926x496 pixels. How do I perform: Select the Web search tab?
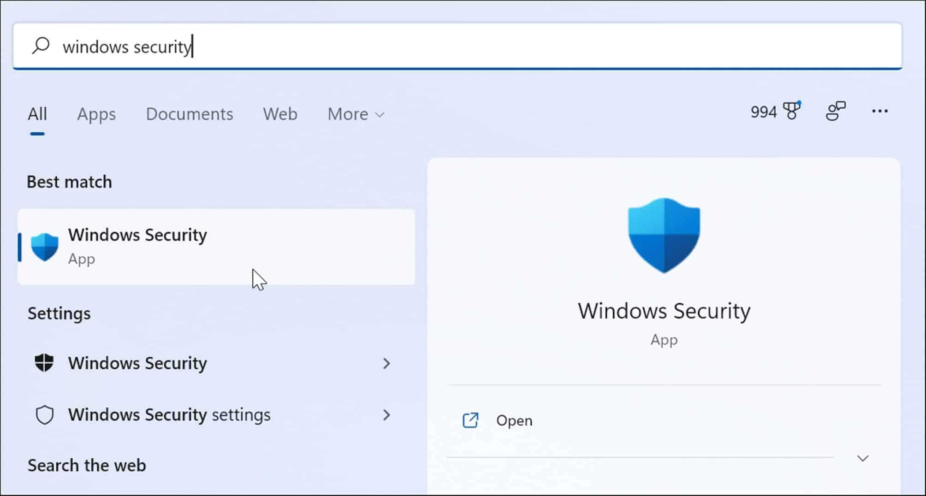279,114
